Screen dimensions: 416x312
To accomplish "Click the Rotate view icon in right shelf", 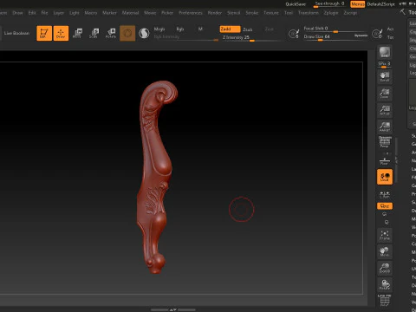I will (x=385, y=285).
